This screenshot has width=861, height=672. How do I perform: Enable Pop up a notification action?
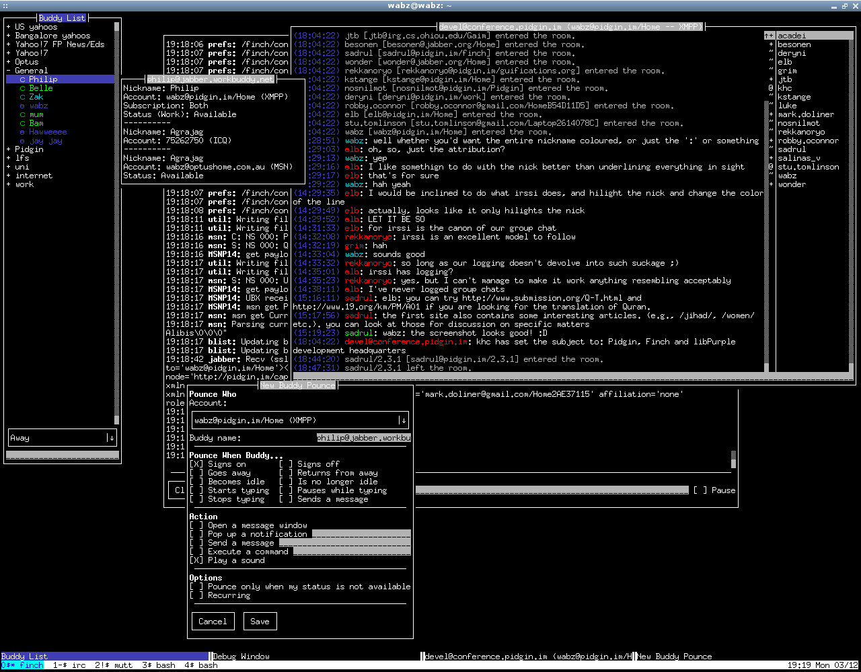(x=196, y=534)
